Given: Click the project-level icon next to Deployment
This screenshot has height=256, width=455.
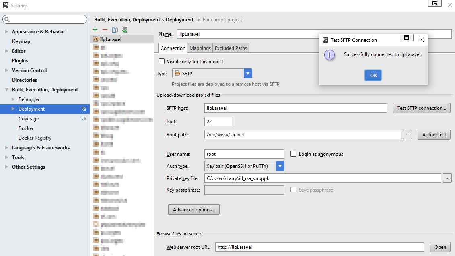Looking at the screenshot, I should [x=84, y=109].
